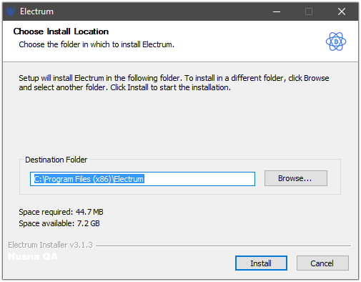The width and height of the screenshot is (361, 282).
Task: Click the Electrum atom logo in header
Action: [336, 42]
